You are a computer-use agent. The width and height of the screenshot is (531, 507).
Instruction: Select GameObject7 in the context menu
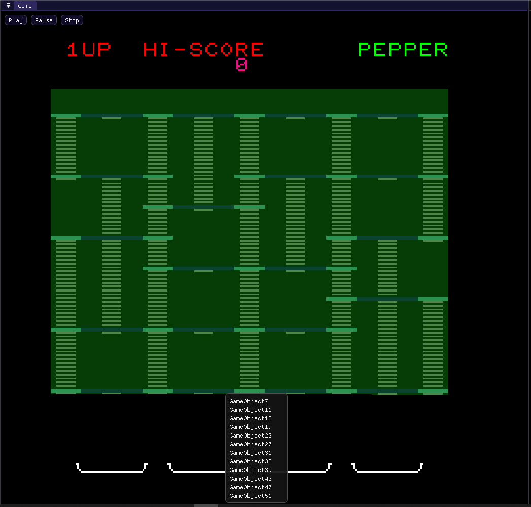point(249,401)
